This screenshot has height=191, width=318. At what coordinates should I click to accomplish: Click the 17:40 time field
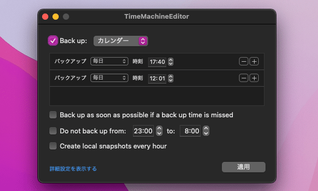click(157, 62)
